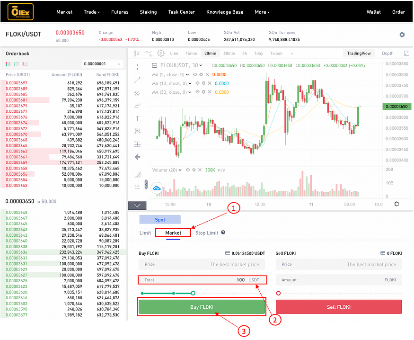Open orderbook precision 0.00000001 dropdown

pos(103,64)
